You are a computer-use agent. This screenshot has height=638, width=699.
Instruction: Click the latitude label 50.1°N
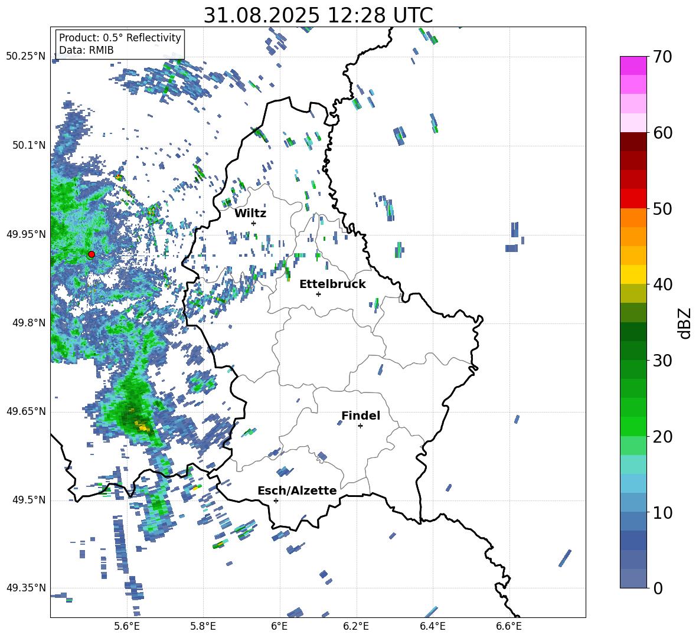[x=29, y=145]
